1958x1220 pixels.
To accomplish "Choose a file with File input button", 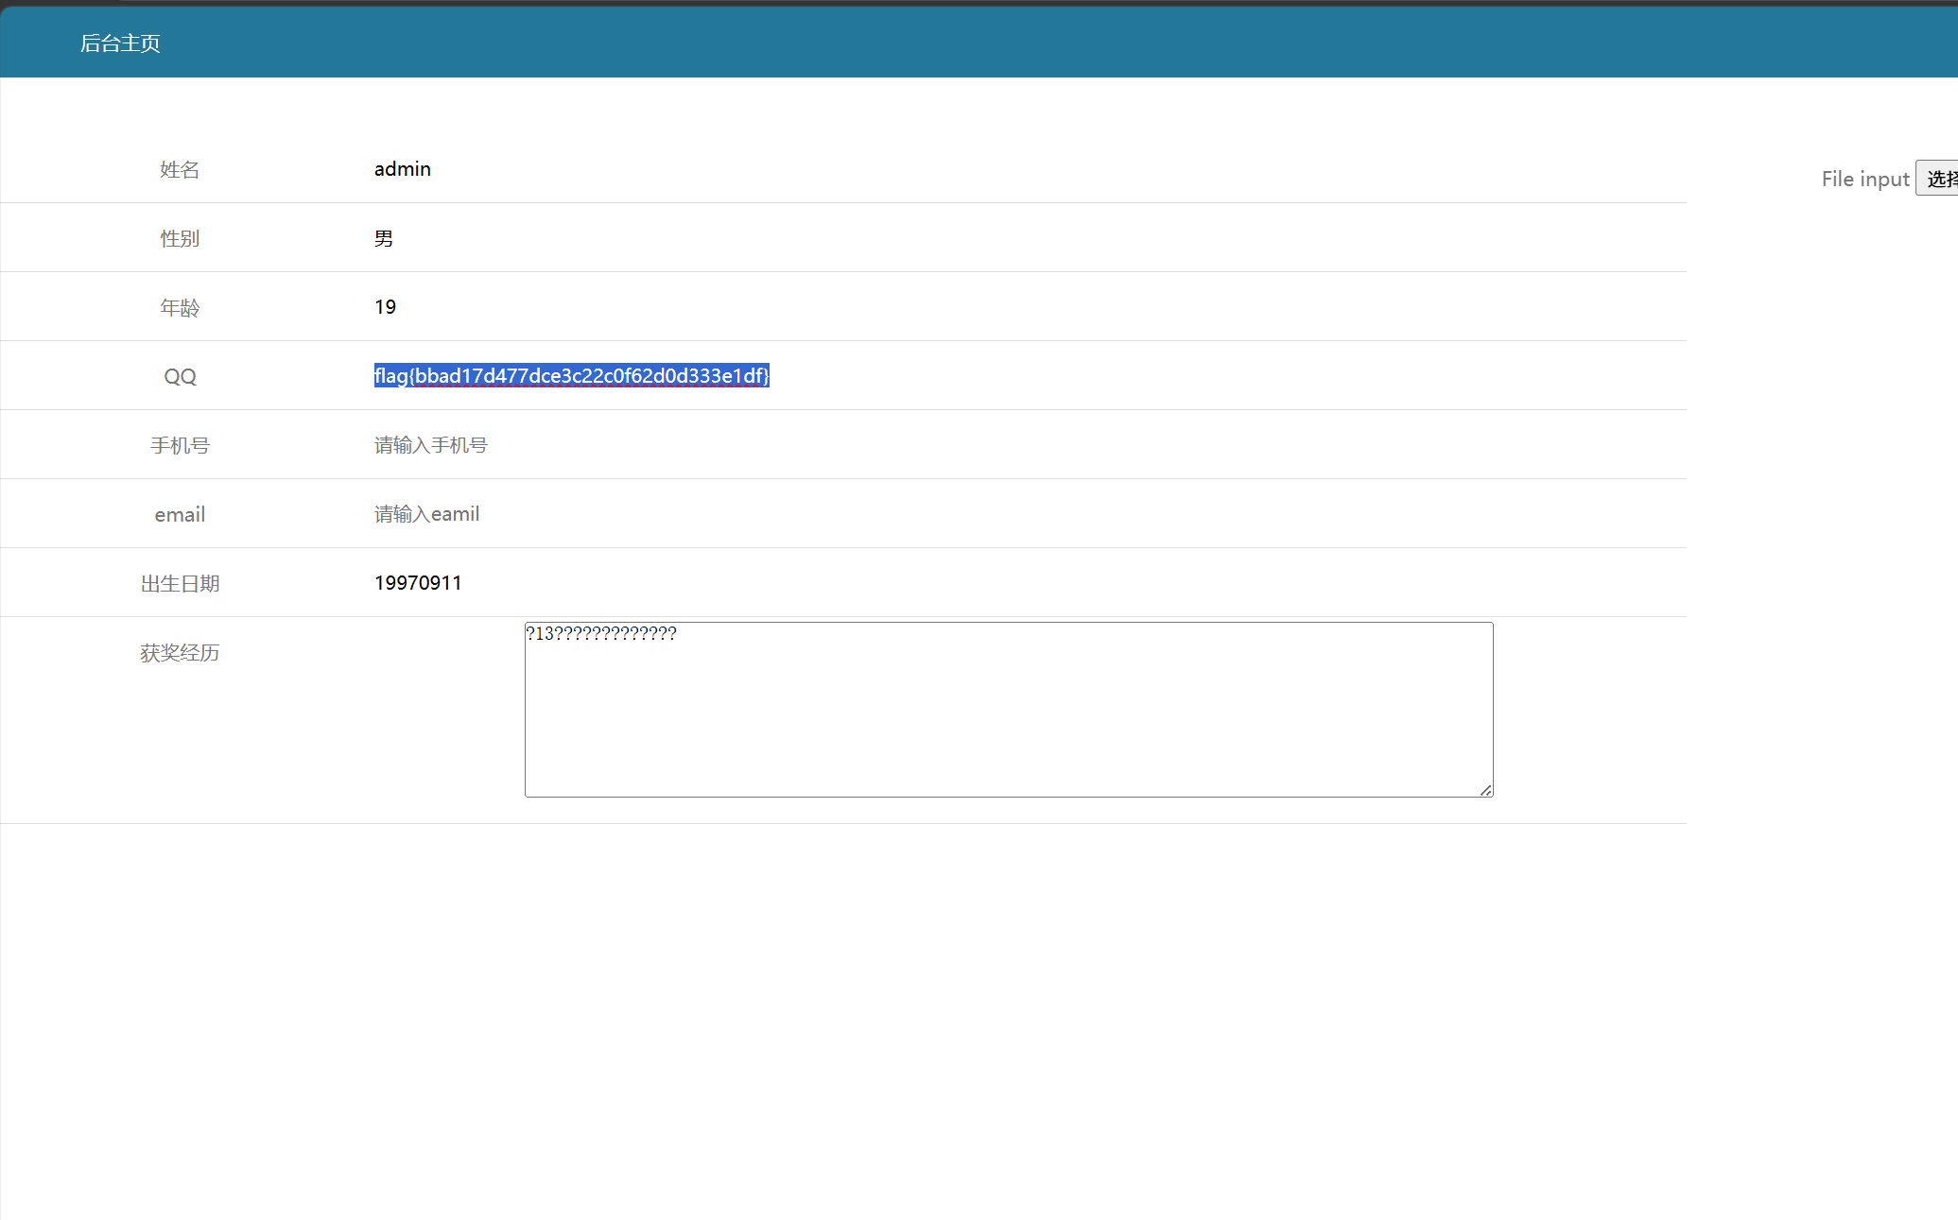I will pos(1937,179).
